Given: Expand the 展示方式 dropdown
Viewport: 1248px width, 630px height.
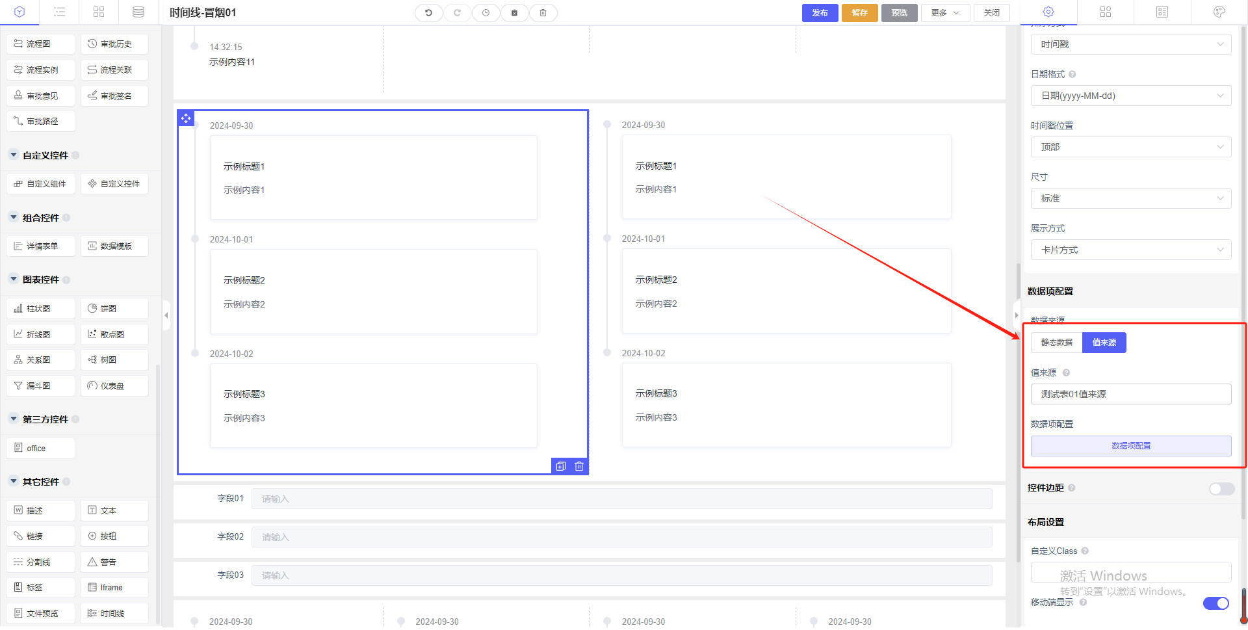Looking at the screenshot, I should (1130, 250).
